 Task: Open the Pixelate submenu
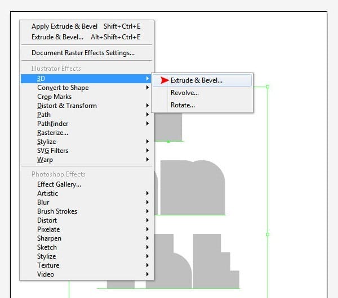[x=48, y=229]
